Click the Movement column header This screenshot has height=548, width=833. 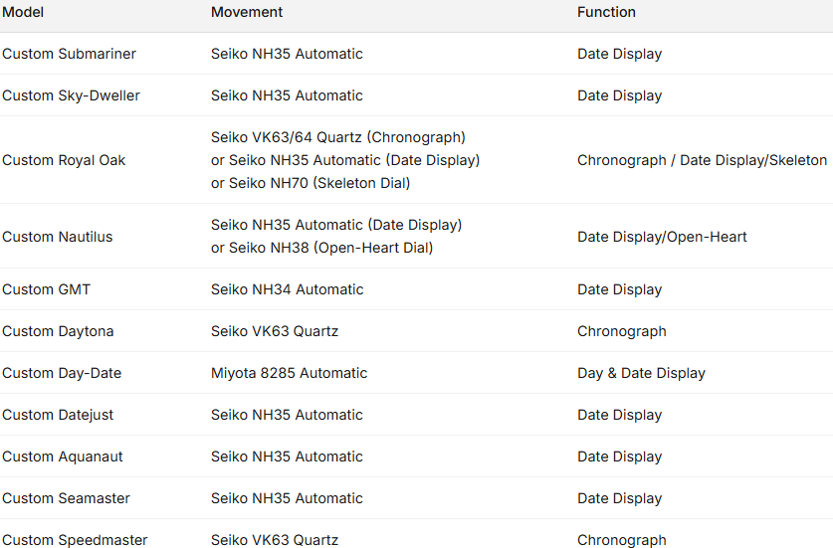pos(247,12)
